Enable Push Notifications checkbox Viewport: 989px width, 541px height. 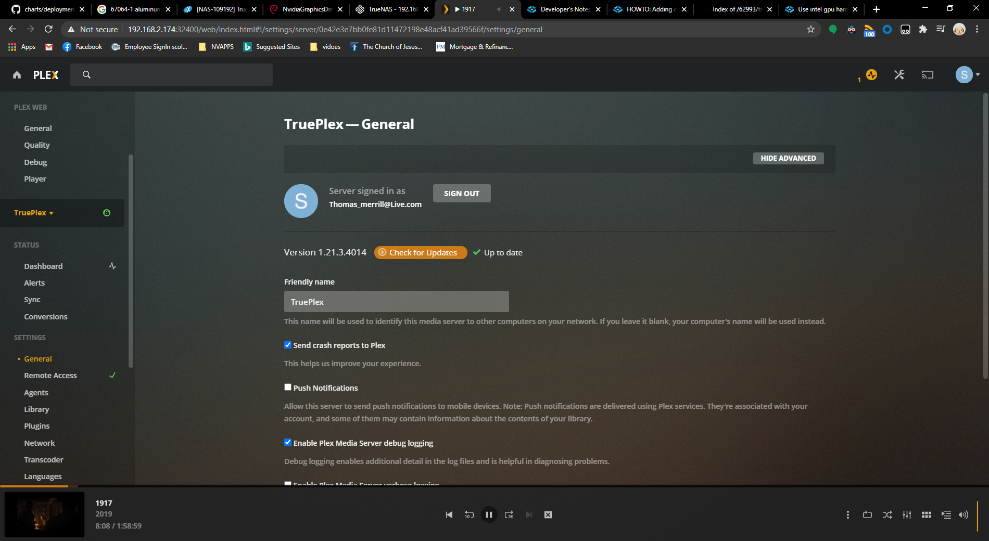[x=288, y=387]
